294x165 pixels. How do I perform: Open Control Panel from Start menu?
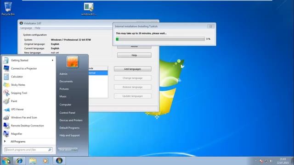(68, 113)
